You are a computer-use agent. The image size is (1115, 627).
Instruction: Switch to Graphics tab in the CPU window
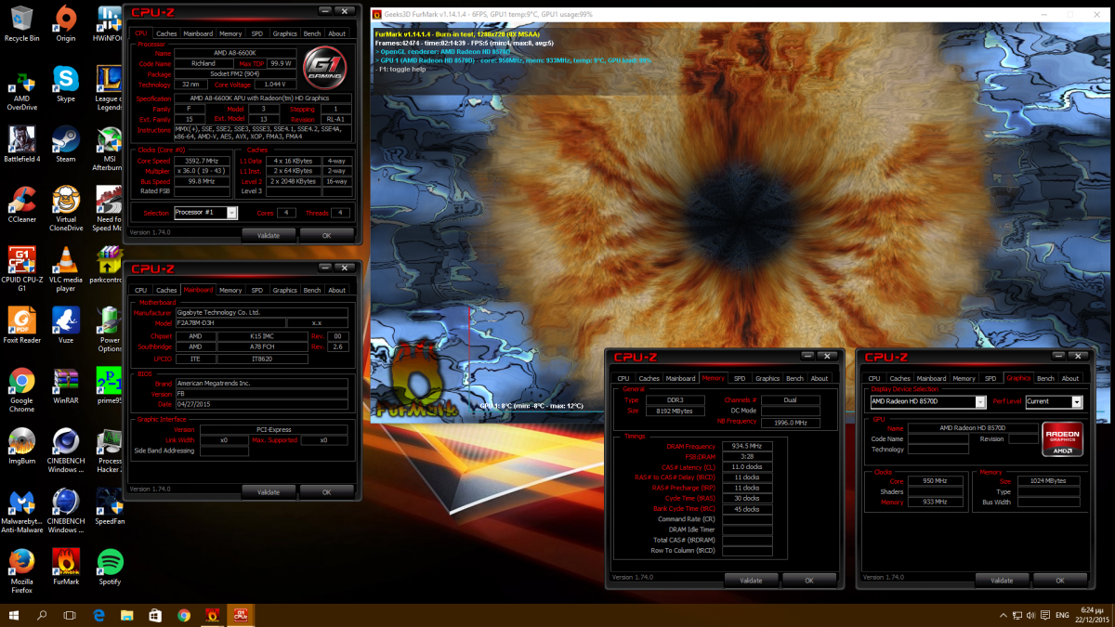click(285, 33)
